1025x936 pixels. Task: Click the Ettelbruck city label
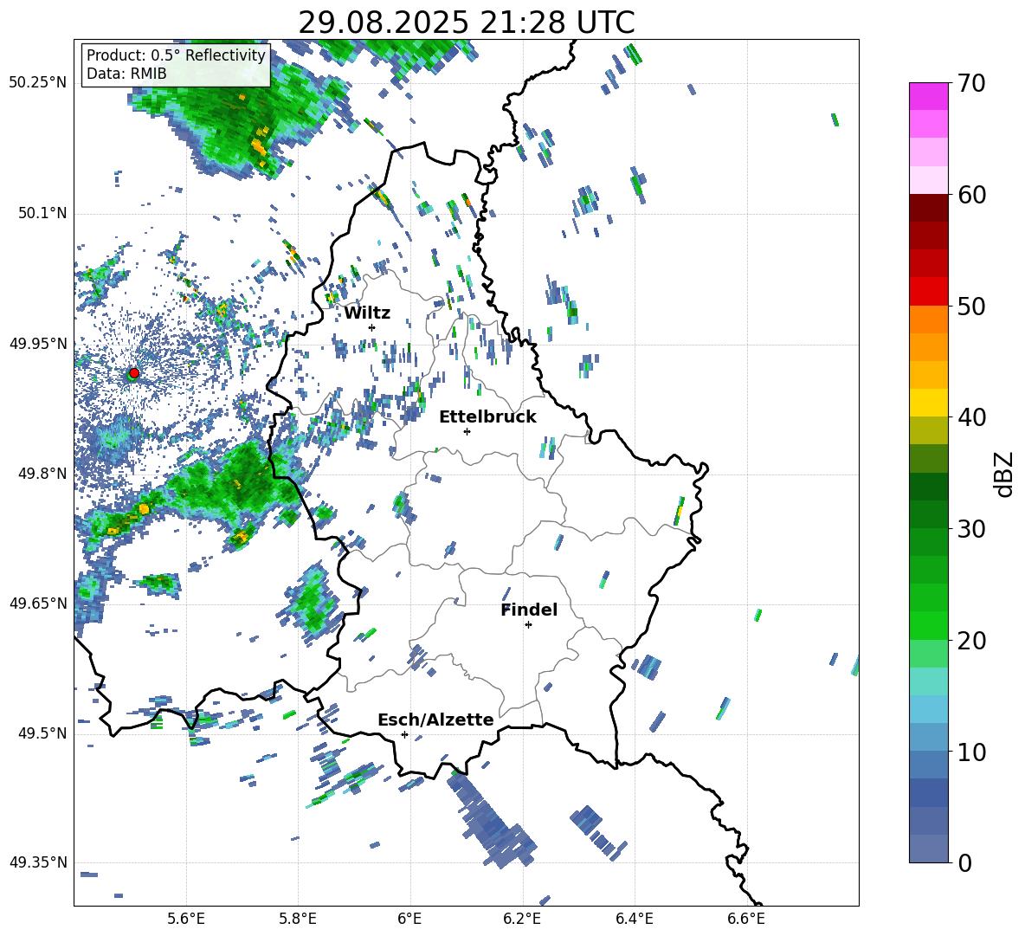point(487,417)
